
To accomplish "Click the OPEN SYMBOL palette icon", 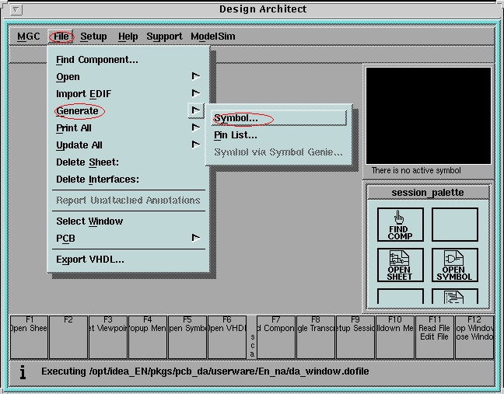I will point(454,265).
